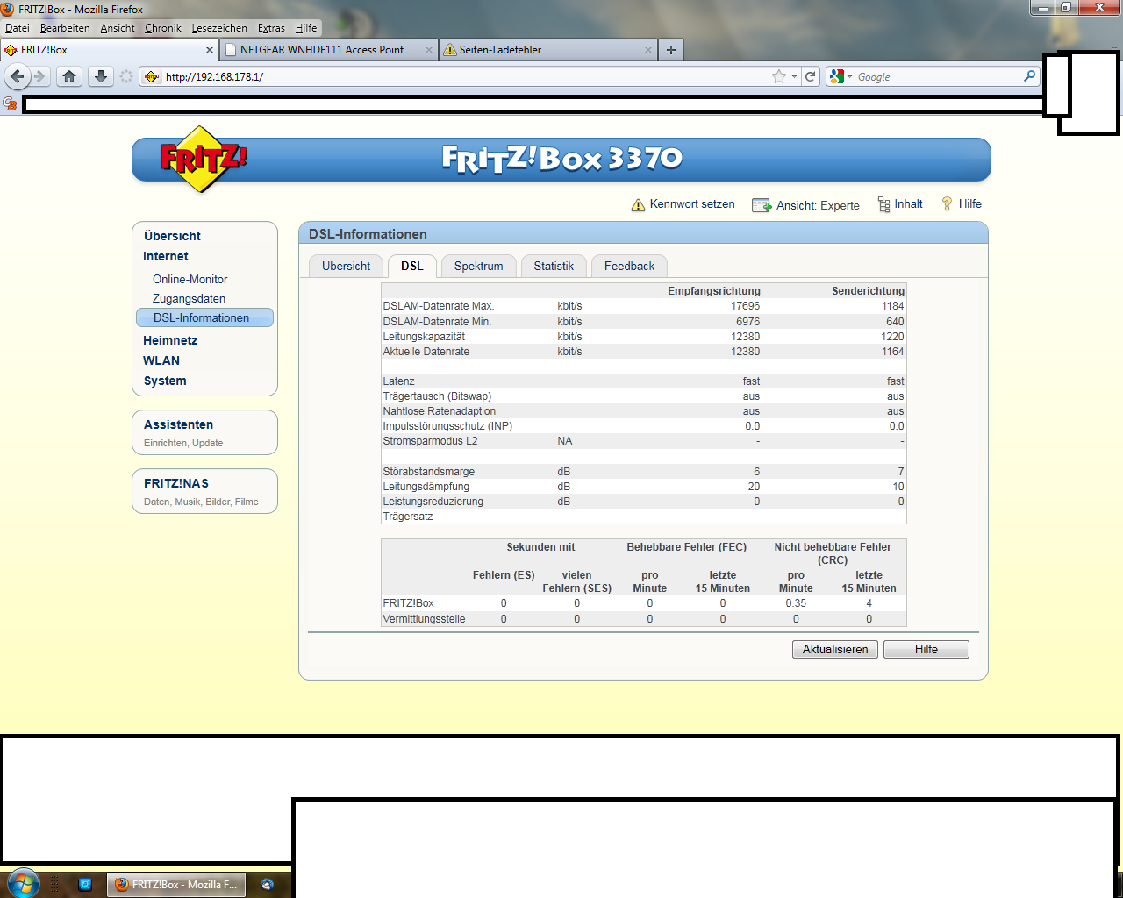
Task: Open the search engine selector dropdown
Action: click(849, 77)
